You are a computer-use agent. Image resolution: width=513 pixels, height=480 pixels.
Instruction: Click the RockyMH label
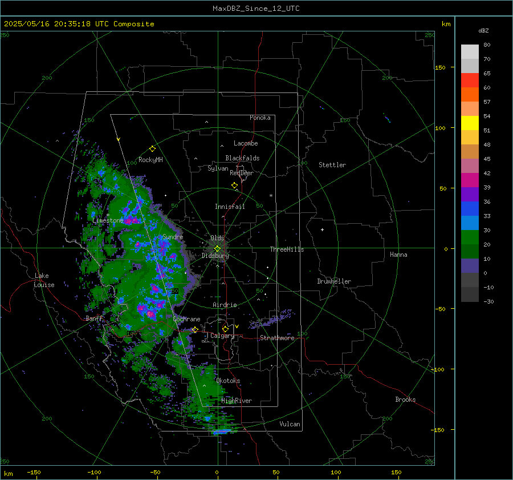point(150,160)
